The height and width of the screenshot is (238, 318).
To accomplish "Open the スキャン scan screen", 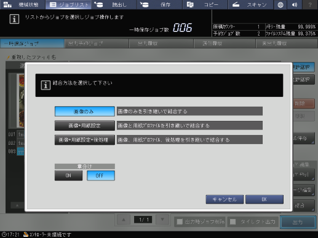I will click(250, 4).
